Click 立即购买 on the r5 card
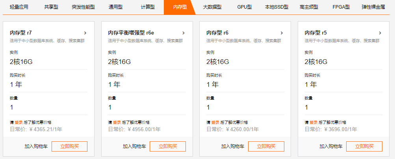Viewport: 395px width, 159px height. (364, 146)
